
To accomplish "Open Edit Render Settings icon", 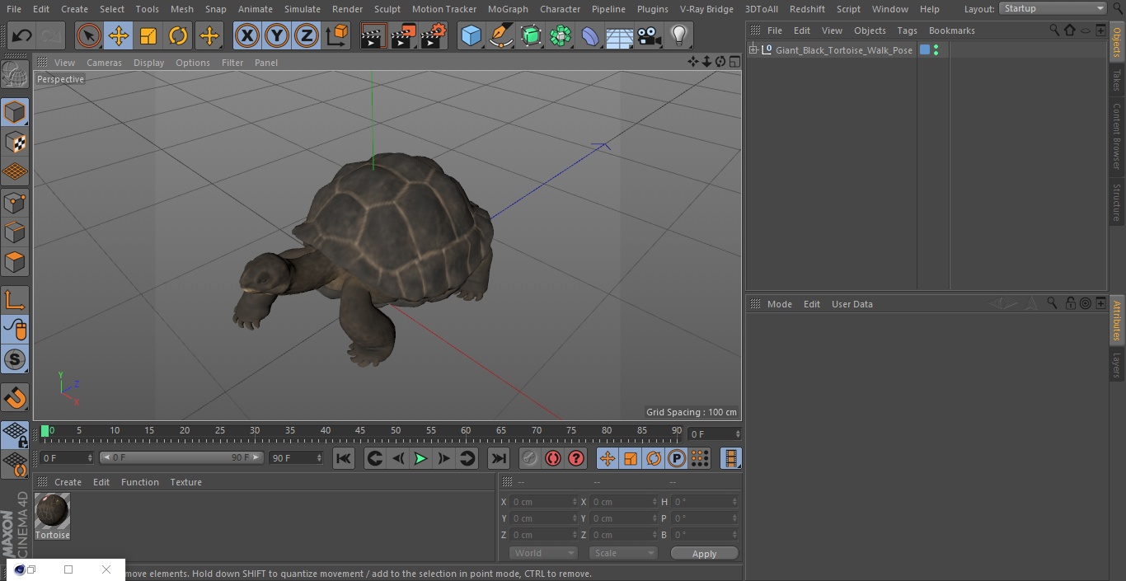I will [434, 35].
